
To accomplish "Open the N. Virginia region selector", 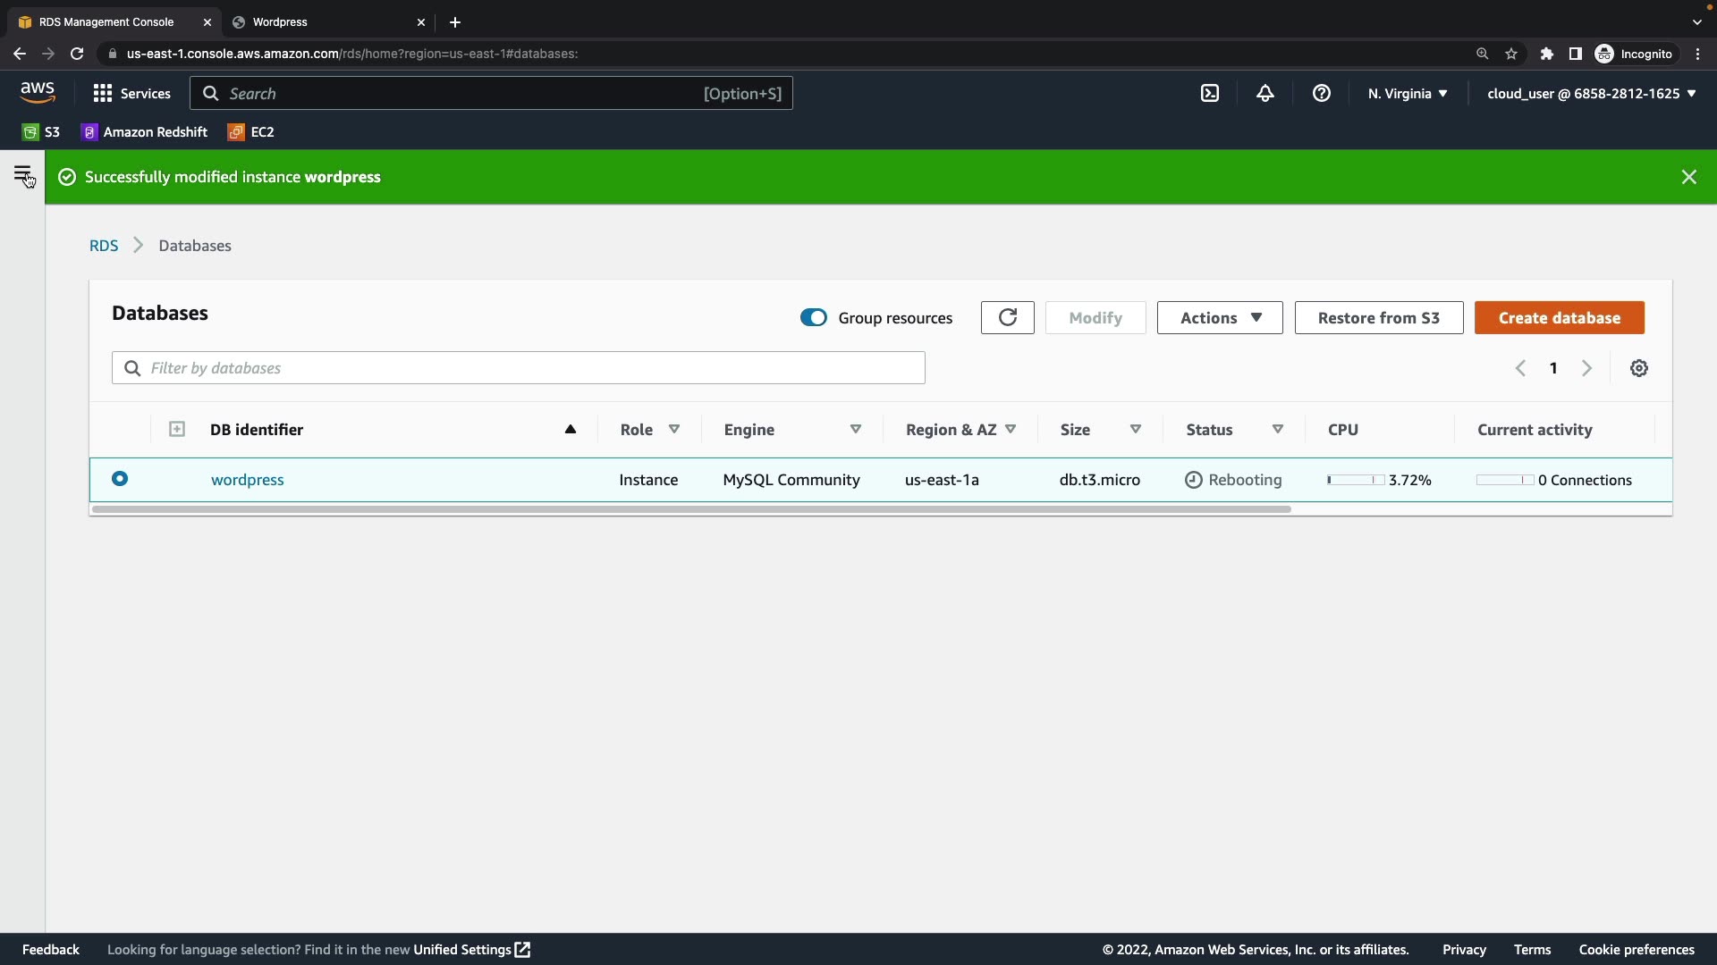I will pos(1407,93).
